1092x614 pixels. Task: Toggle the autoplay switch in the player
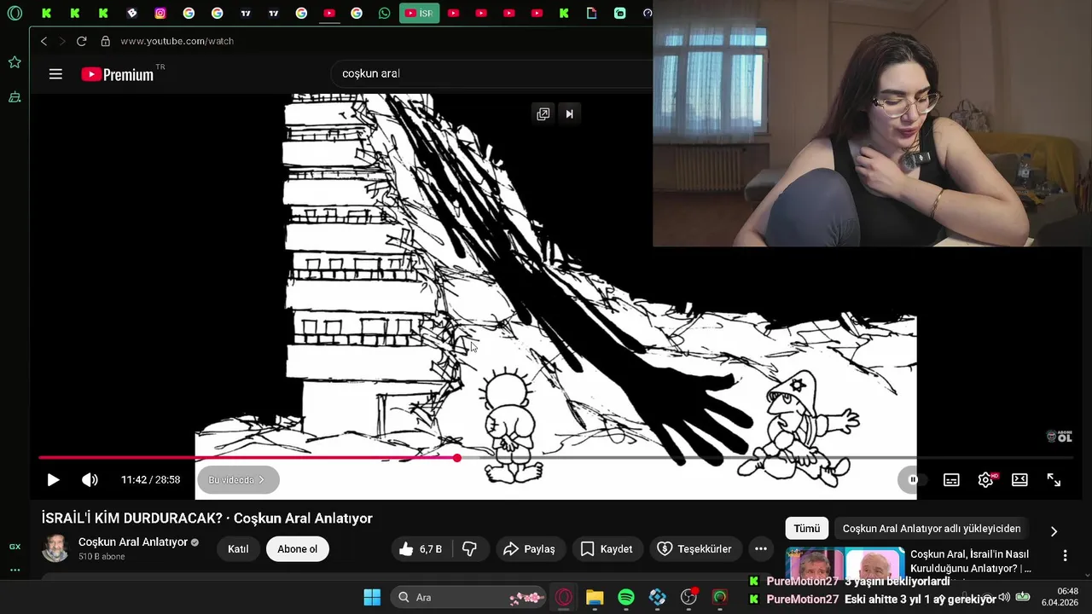point(912,480)
